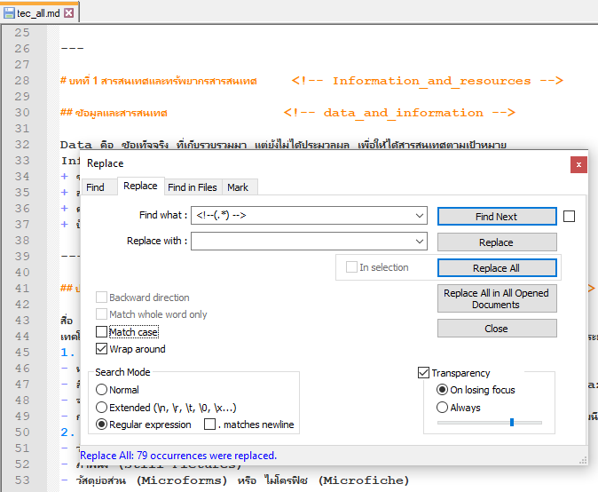The height and width of the screenshot is (492, 598).
Task: Expand the Replace with dropdown list
Action: tap(420, 242)
